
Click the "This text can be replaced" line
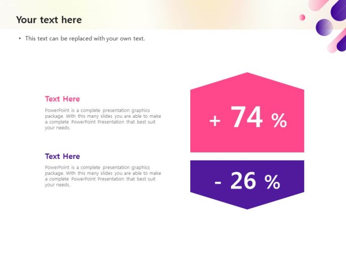click(85, 38)
